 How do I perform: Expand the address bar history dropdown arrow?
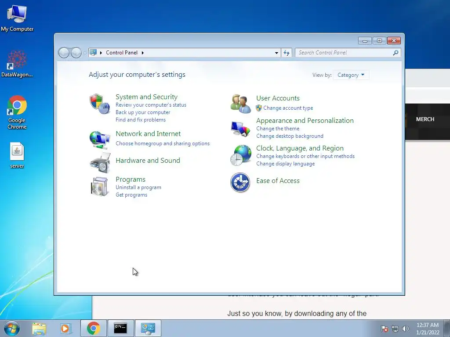(276, 53)
